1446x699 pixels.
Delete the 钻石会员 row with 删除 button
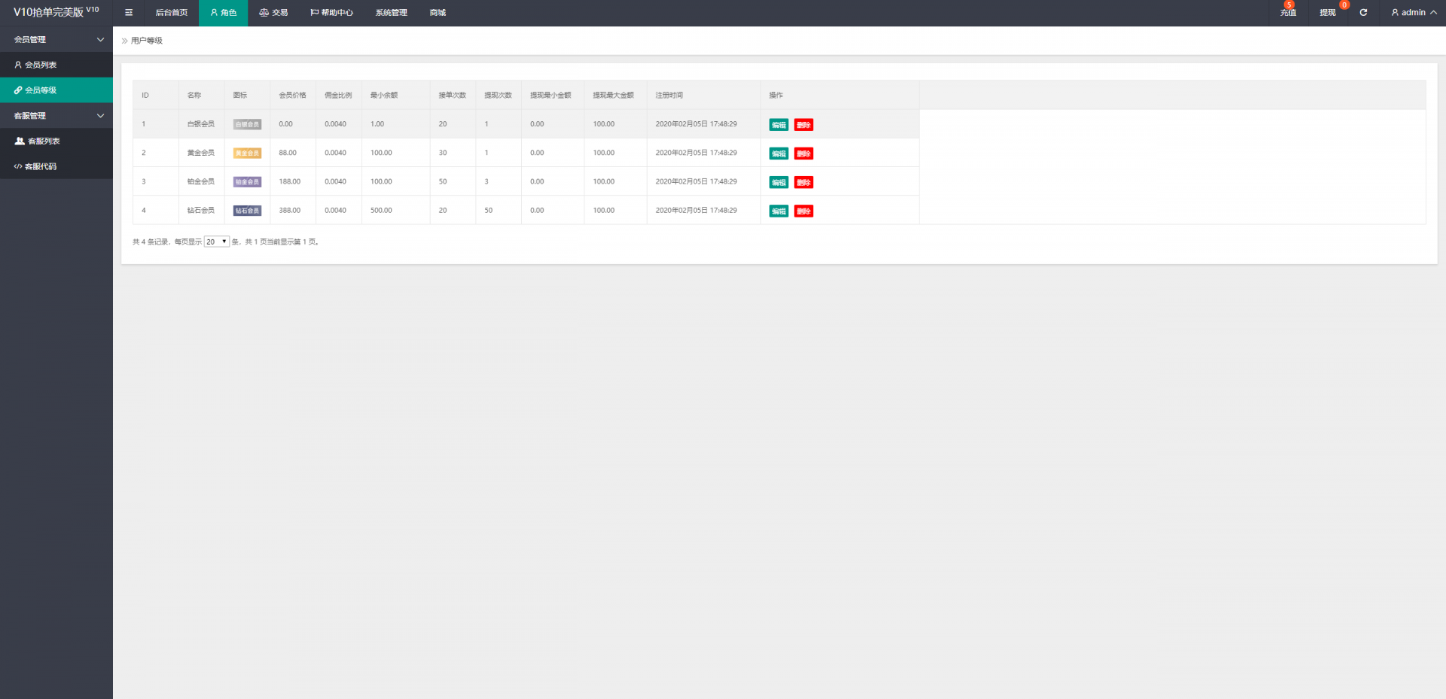click(804, 211)
